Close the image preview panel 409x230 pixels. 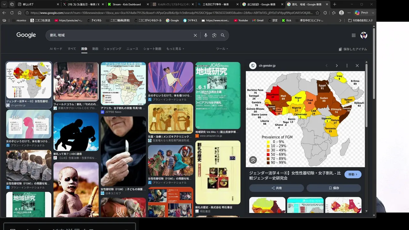[357, 65]
